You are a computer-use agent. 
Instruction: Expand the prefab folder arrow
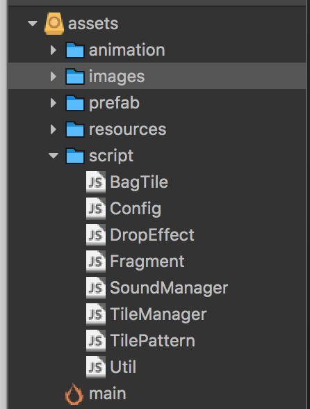tap(54, 103)
